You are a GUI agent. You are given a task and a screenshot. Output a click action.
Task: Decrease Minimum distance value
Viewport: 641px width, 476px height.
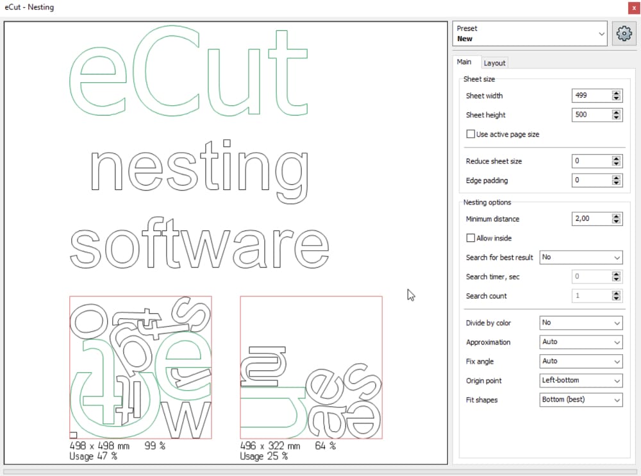[x=617, y=221]
